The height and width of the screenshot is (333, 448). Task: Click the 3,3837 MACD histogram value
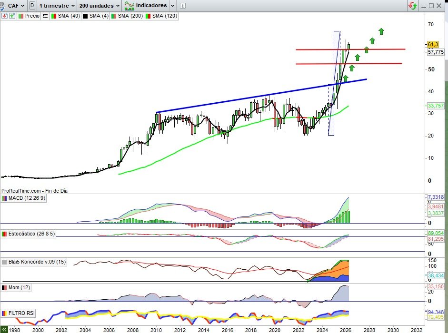436,213
